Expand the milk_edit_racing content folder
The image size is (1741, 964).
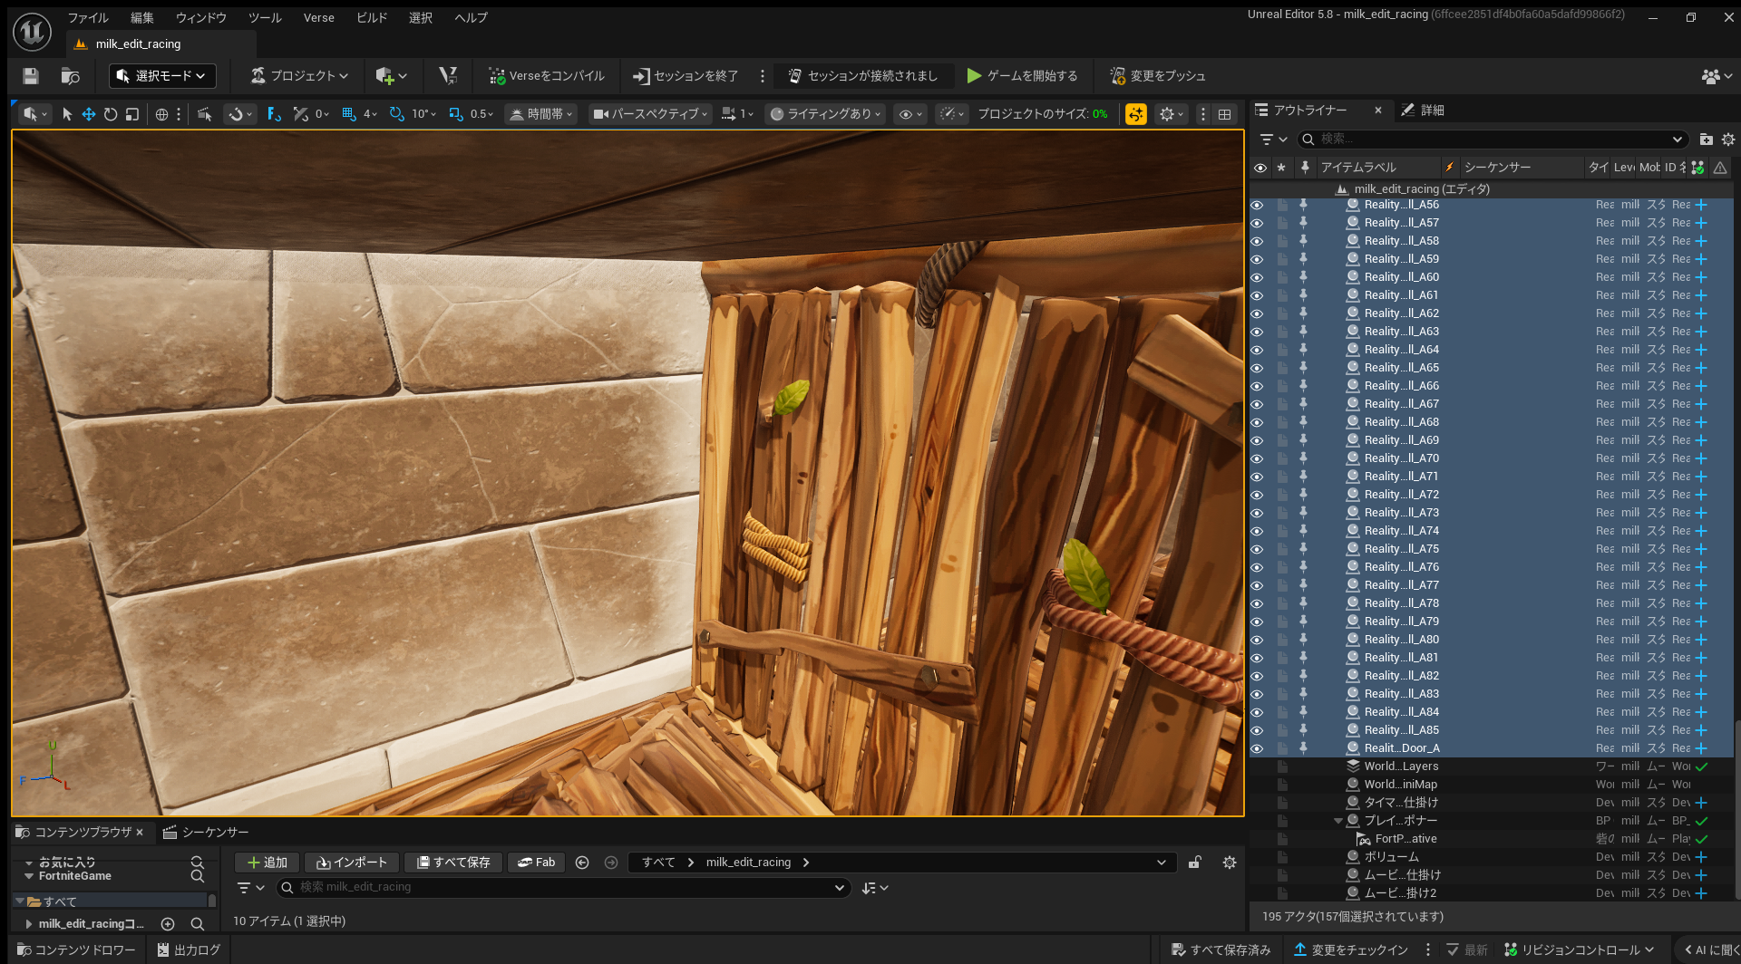tap(29, 924)
